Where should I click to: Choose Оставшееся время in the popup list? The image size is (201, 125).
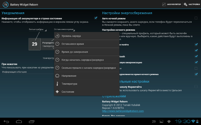(87, 44)
